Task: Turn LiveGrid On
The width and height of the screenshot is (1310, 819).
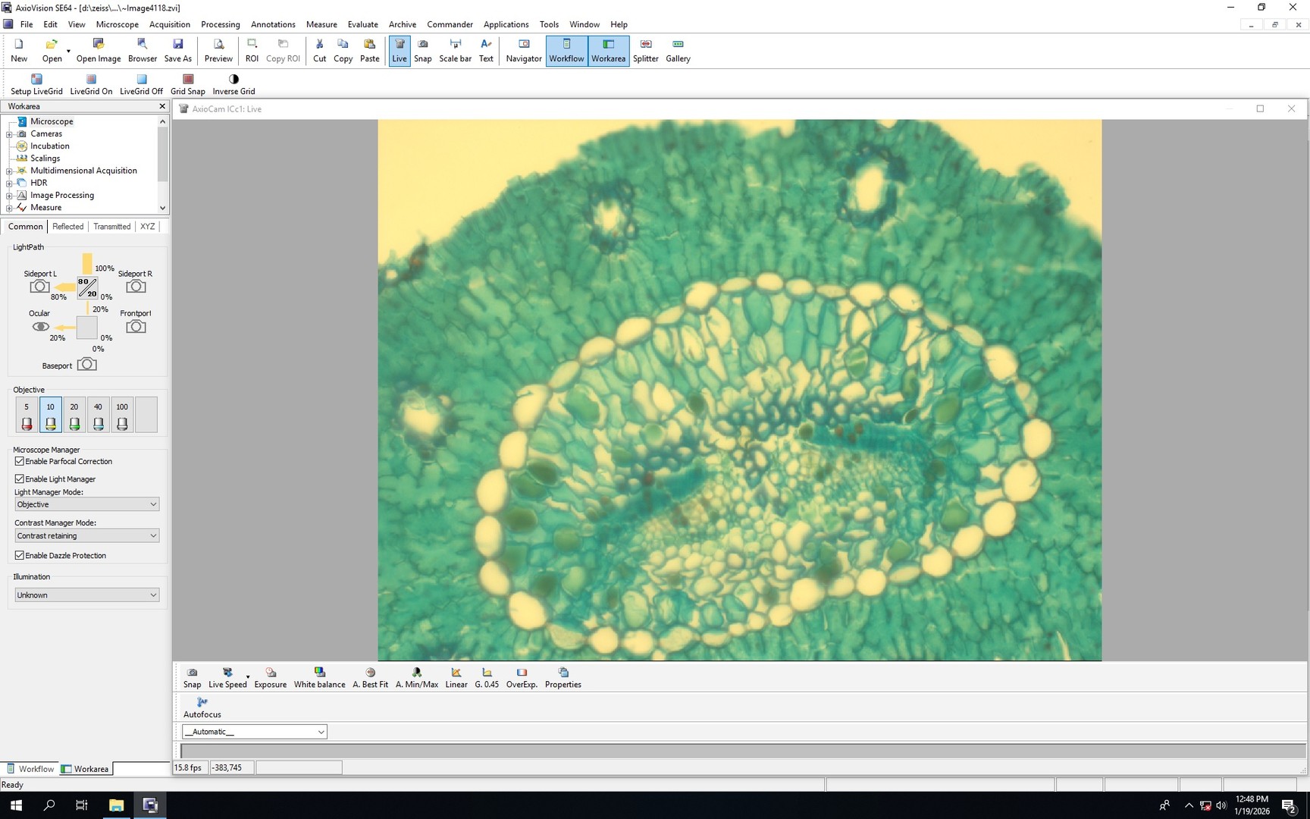Action: click(x=90, y=83)
